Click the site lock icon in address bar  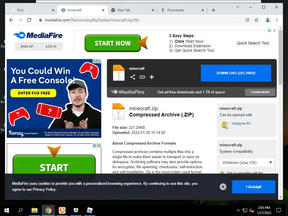click(x=40, y=20)
